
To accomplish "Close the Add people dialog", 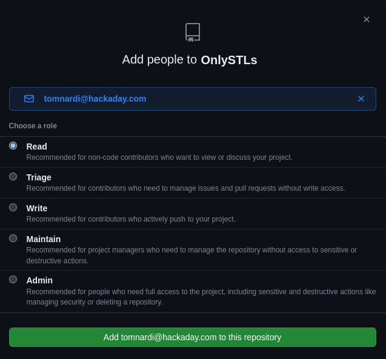I will tap(367, 19).
